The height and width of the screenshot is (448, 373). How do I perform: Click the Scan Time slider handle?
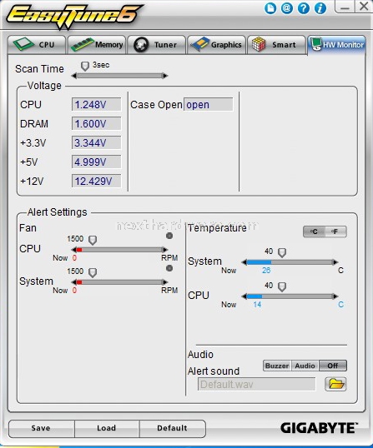pos(85,67)
